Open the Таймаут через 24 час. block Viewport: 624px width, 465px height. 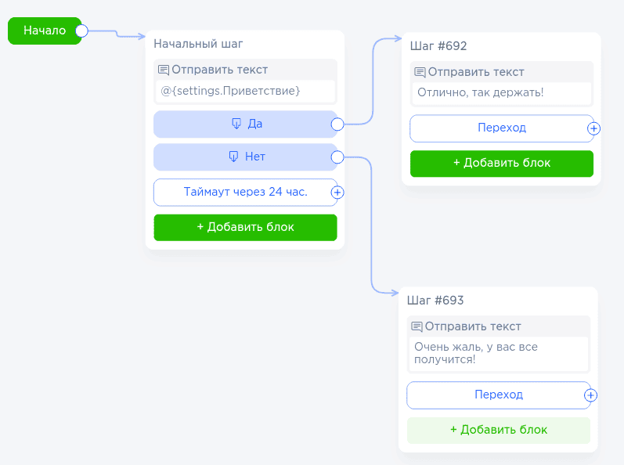(245, 192)
